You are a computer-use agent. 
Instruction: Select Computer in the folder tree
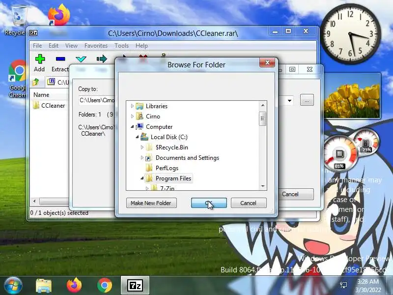[159, 127]
